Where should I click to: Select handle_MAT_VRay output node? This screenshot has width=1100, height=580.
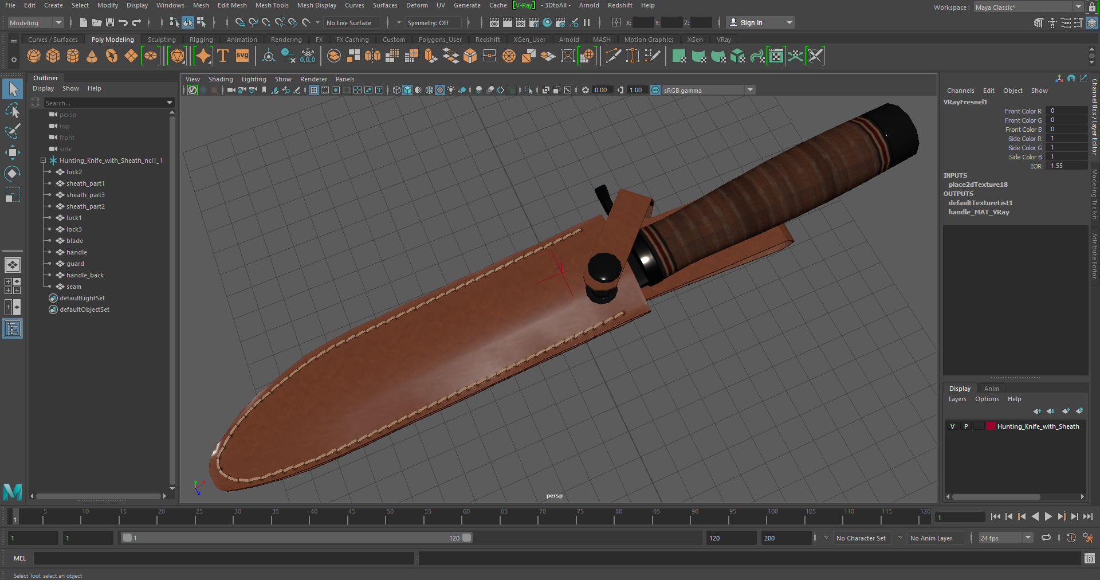click(x=979, y=212)
